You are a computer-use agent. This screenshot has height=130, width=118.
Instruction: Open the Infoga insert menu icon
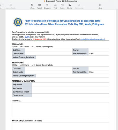[x=32, y=5]
